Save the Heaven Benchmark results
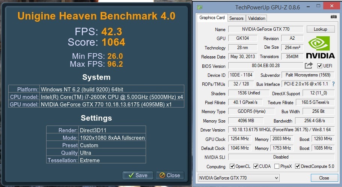 tap(137, 175)
